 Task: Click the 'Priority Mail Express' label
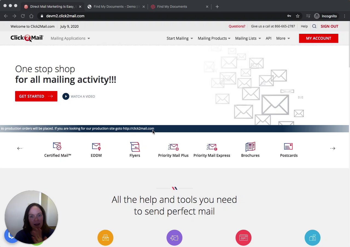coord(212,155)
